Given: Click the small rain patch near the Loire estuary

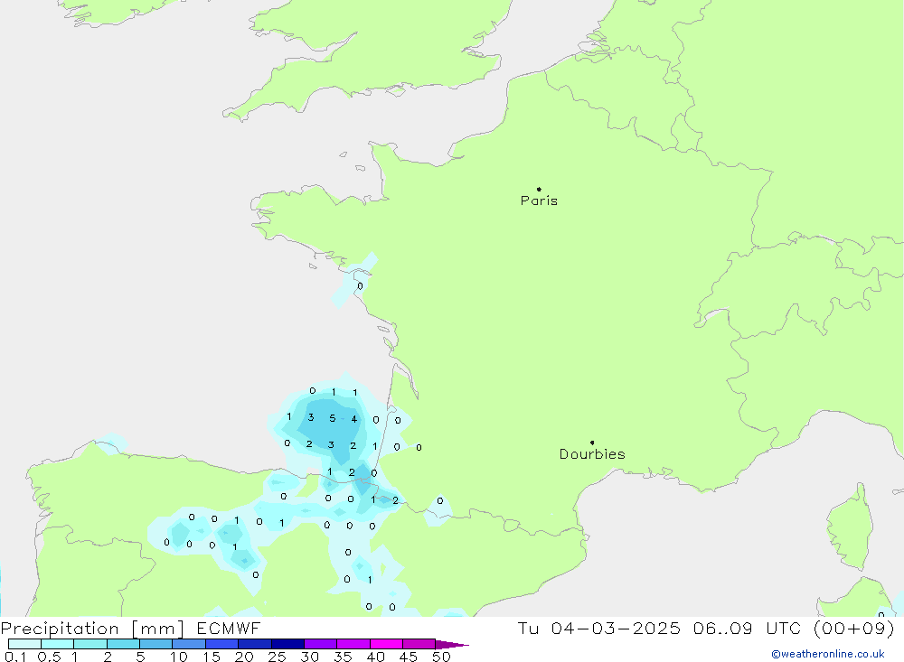Looking at the screenshot, I should (358, 280).
